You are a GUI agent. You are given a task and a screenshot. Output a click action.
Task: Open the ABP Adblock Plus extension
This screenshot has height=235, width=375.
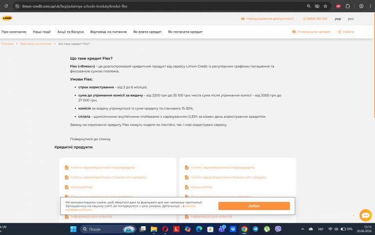pos(338,6)
